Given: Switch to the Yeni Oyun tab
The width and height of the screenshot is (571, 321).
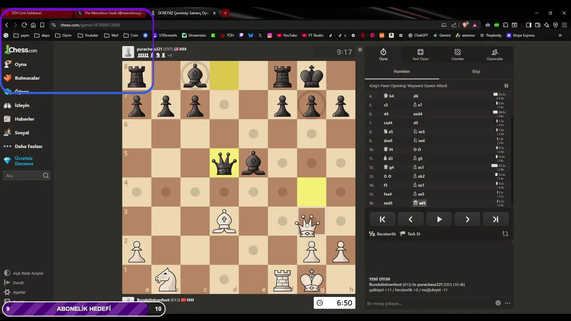Looking at the screenshot, I should click(420, 55).
